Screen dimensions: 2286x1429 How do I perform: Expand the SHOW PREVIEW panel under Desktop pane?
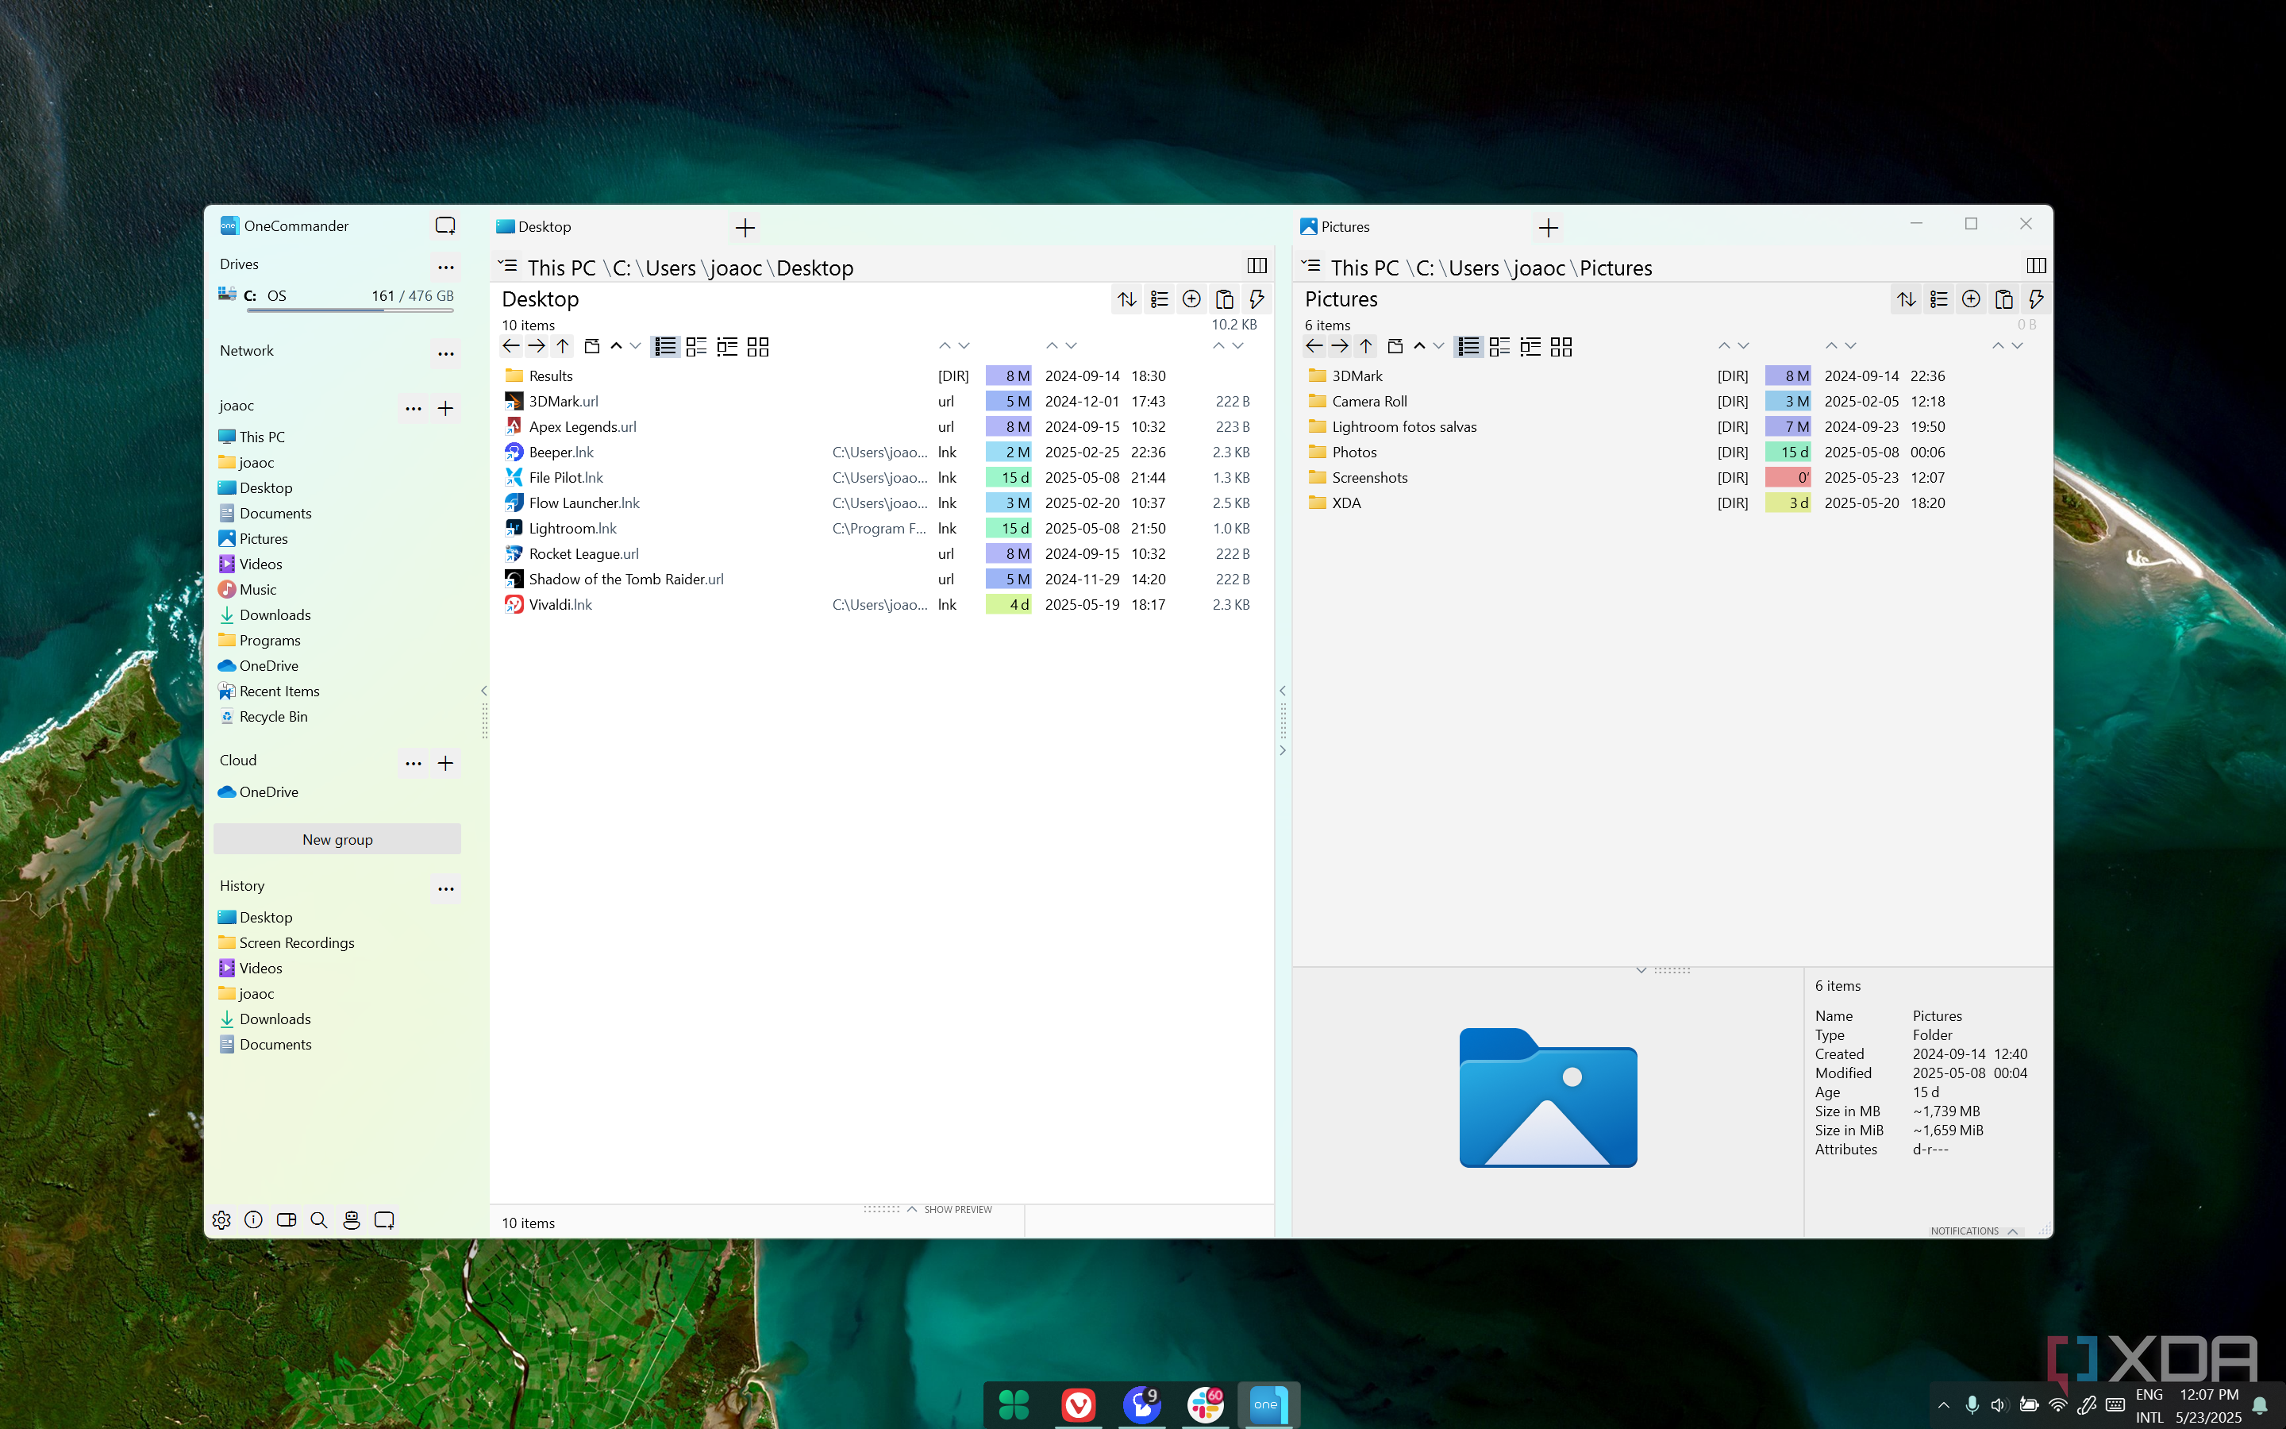[949, 1210]
